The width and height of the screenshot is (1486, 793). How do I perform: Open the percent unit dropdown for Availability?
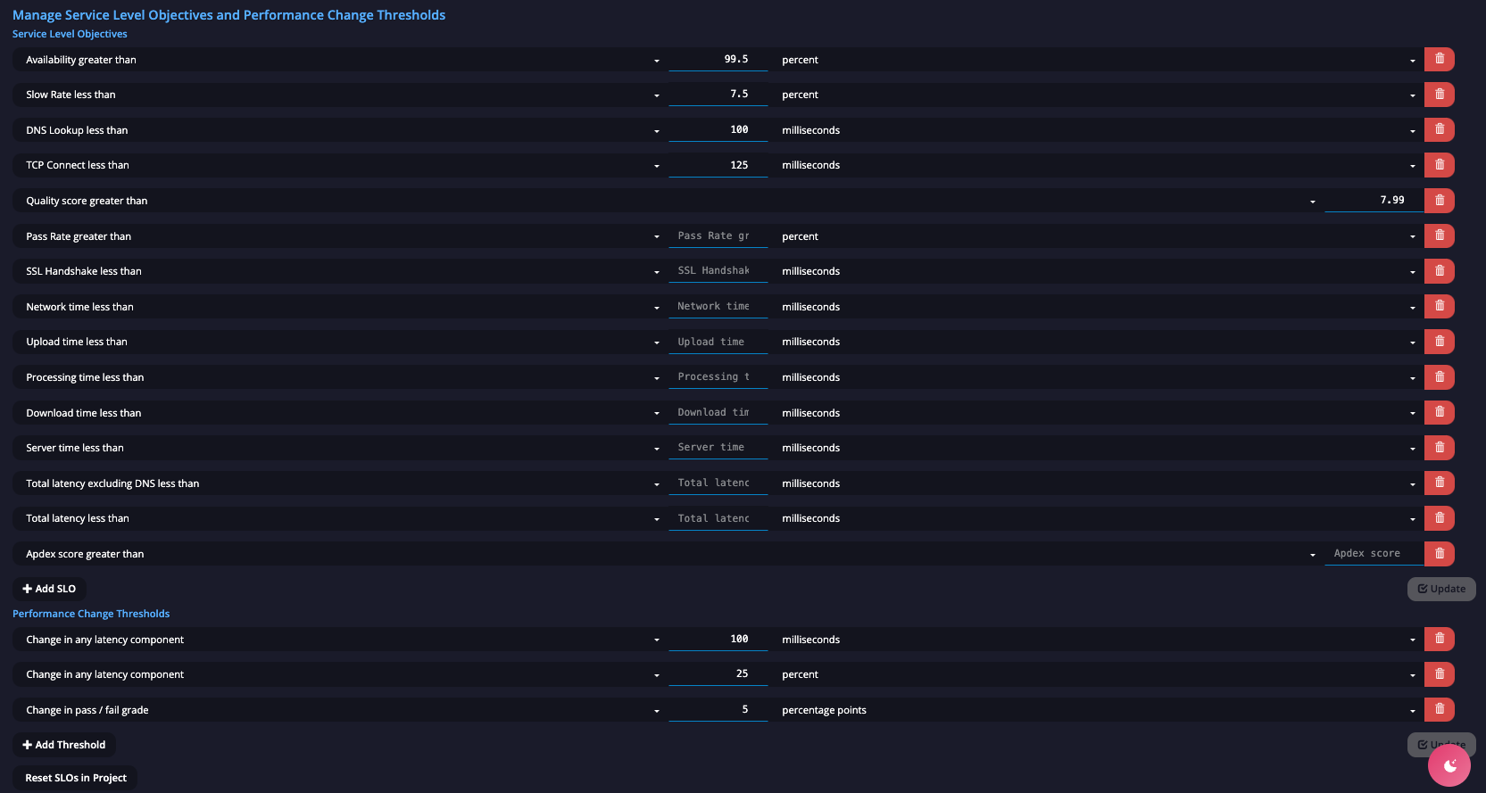click(x=1097, y=60)
